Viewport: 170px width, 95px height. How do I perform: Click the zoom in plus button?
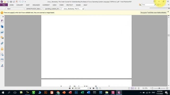167,88
